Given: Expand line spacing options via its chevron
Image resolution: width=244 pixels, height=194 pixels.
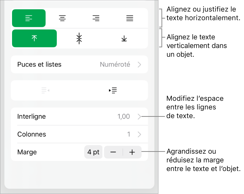Looking at the screenshot, I should click(140, 117).
